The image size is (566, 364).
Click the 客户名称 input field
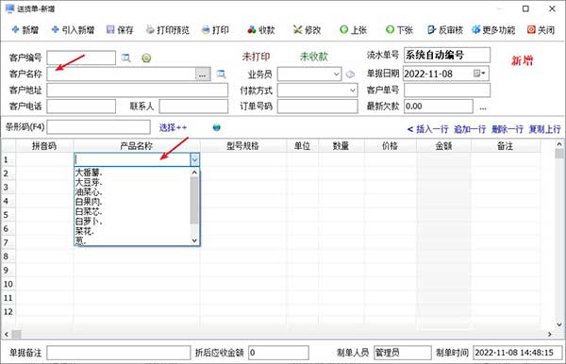point(122,74)
